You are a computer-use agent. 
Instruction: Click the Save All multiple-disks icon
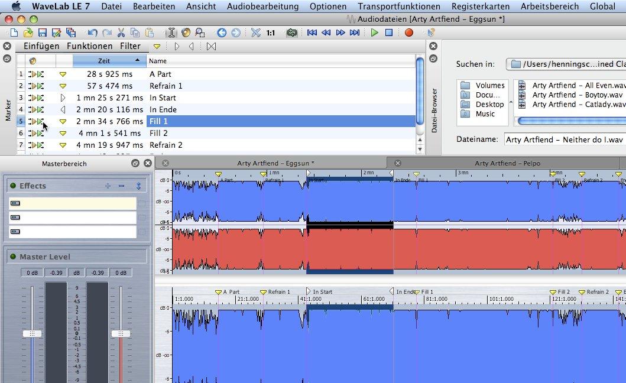(71, 33)
